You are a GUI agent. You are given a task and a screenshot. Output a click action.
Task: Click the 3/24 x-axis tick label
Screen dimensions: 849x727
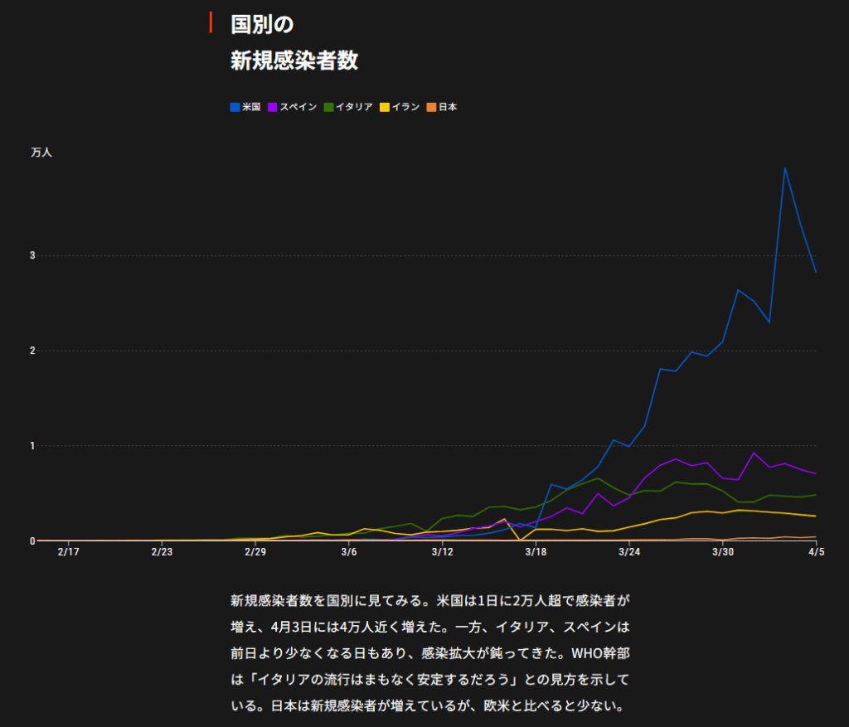click(629, 552)
